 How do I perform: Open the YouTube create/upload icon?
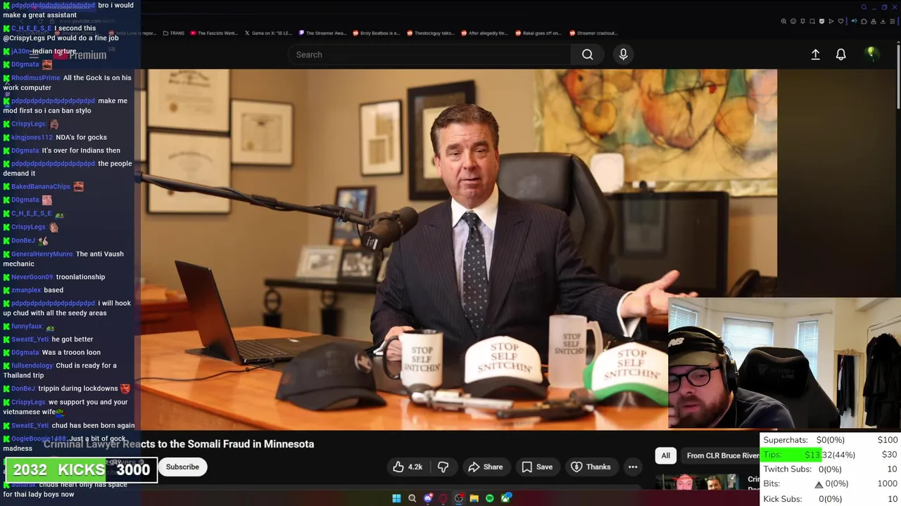(x=815, y=54)
